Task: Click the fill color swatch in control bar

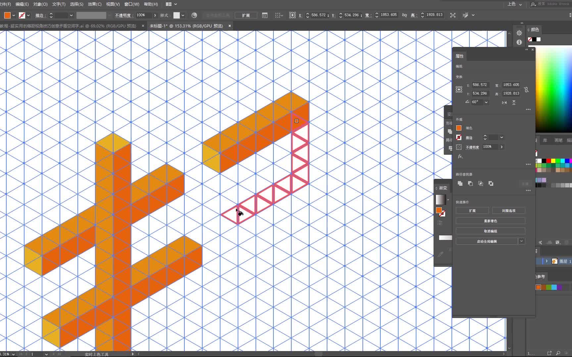Action: pyautogui.click(x=7, y=15)
